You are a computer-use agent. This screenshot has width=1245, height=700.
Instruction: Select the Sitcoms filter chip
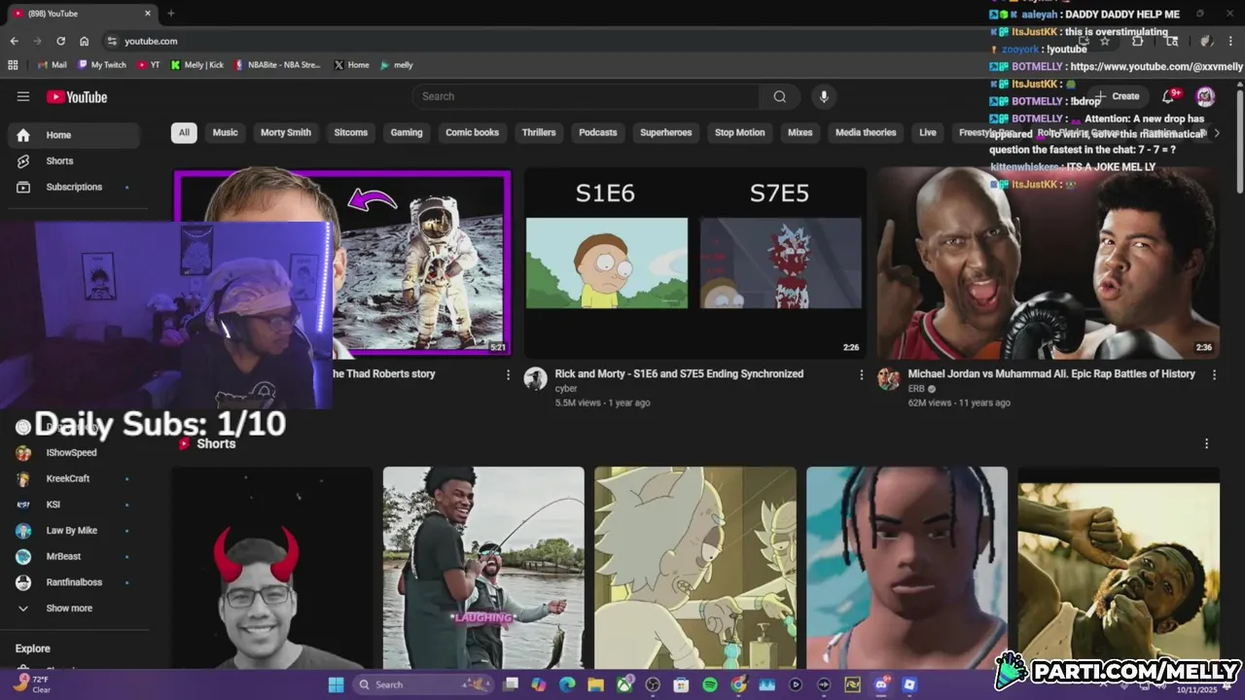point(351,132)
